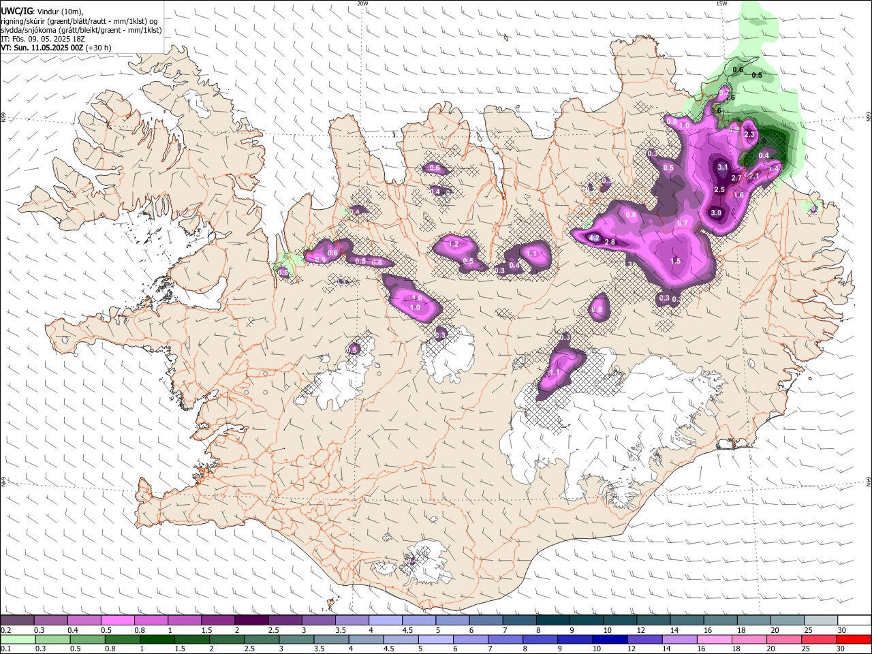Click the '3.0' snowfall value on the map
The width and height of the screenshot is (872, 654).
716,213
